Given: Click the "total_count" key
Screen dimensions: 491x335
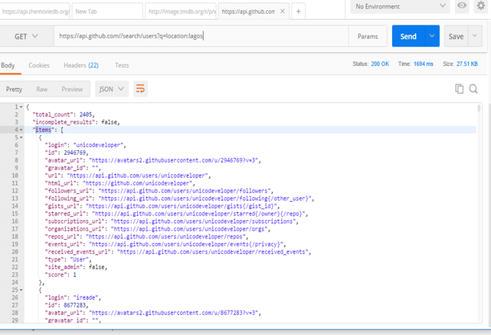Looking at the screenshot, I should [53, 114].
